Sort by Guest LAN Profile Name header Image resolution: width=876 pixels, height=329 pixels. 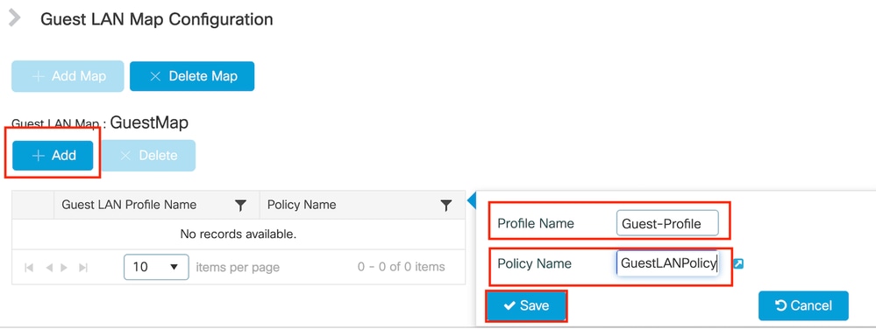click(129, 205)
